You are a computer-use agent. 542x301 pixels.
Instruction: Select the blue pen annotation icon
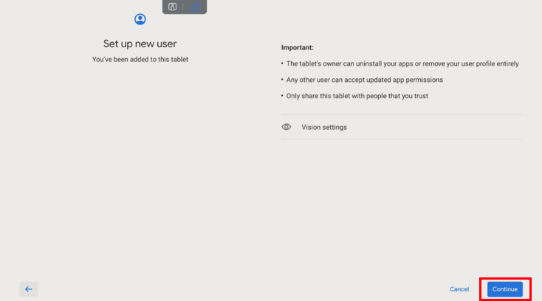pyautogui.click(x=194, y=7)
